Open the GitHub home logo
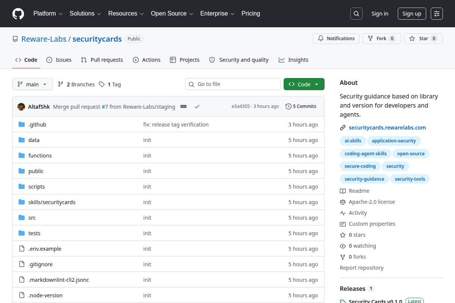Viewport: 455px width, 303px height. pos(18,14)
